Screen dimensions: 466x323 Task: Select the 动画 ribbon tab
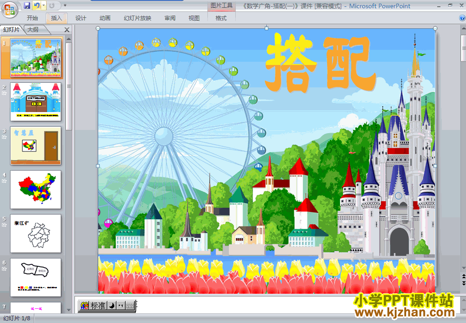[x=105, y=18]
